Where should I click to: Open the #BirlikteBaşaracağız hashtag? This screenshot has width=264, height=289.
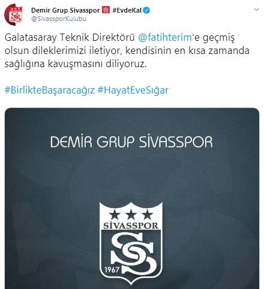tap(49, 90)
